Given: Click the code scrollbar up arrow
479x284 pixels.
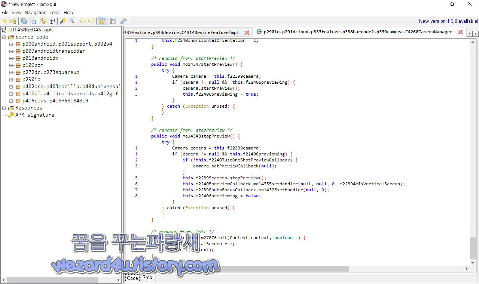Looking at the screenshot, I should pyautogui.click(x=473, y=42).
